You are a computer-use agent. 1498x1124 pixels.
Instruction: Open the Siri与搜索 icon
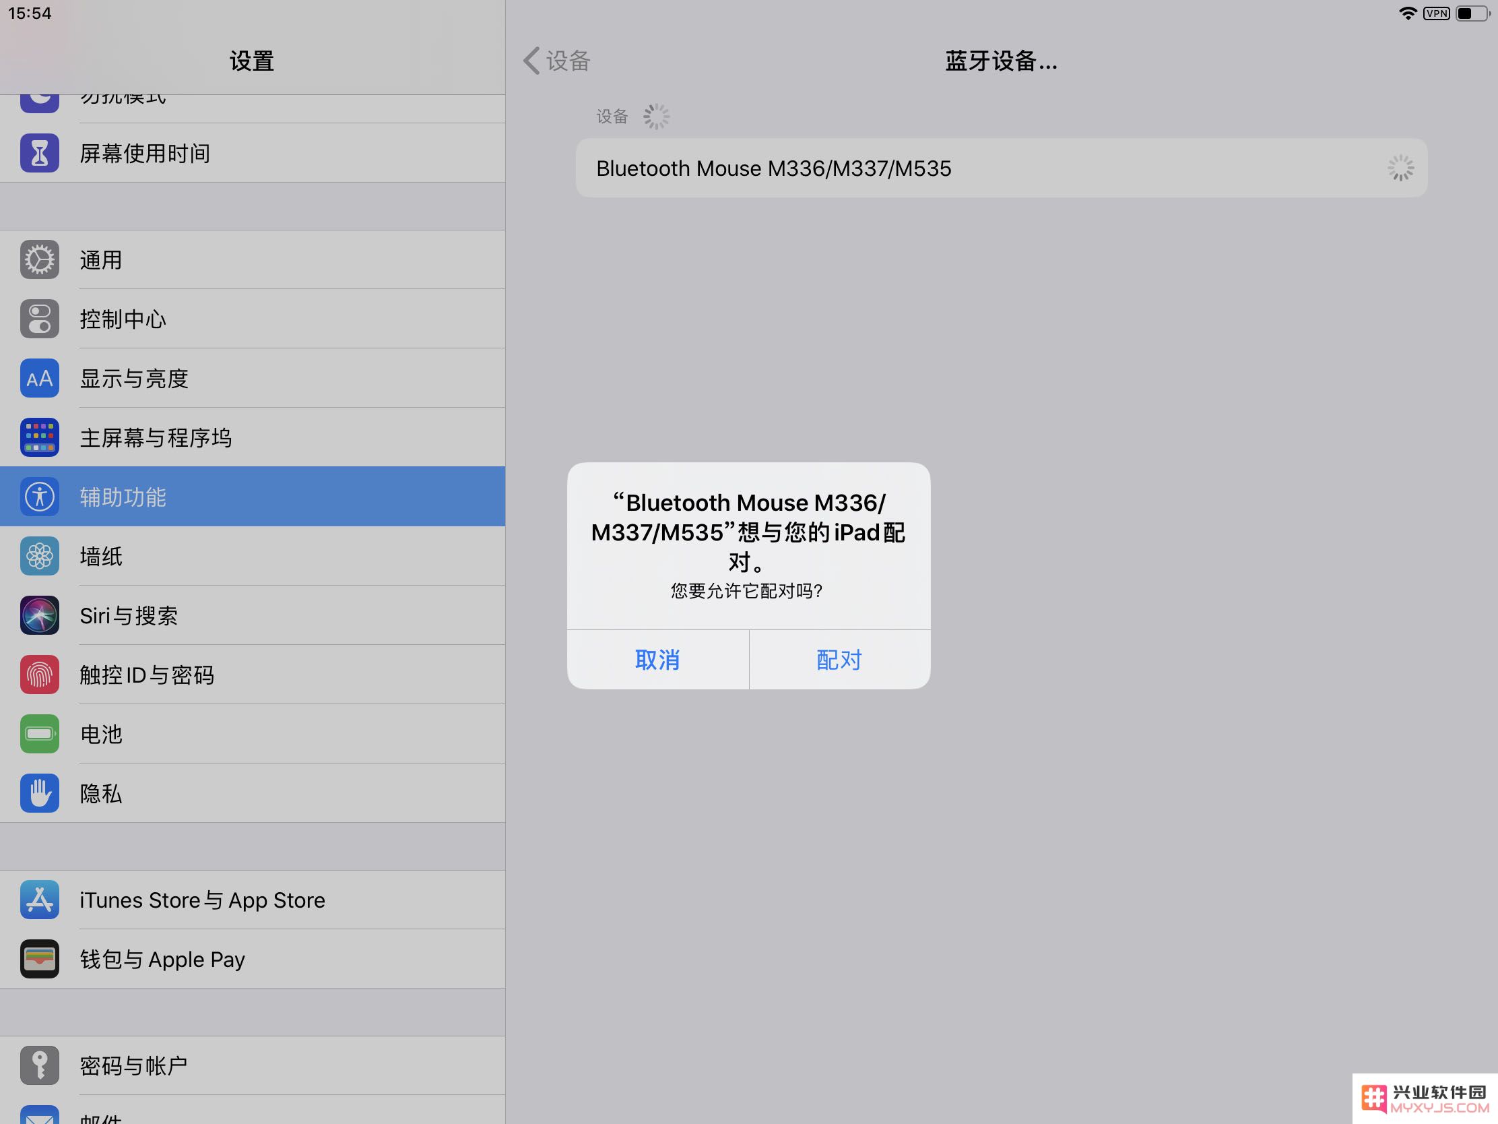39,615
